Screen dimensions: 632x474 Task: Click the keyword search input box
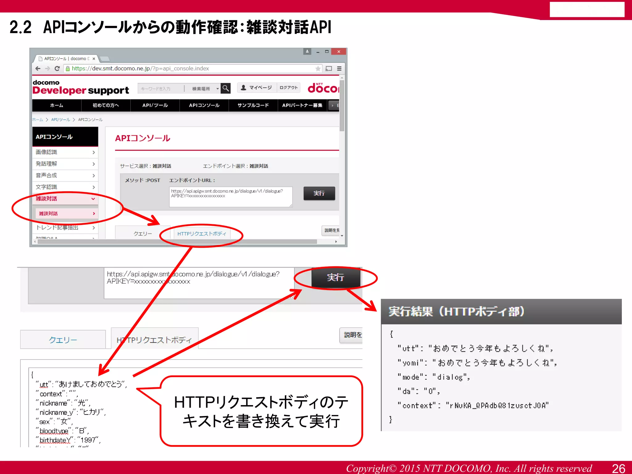click(160, 89)
